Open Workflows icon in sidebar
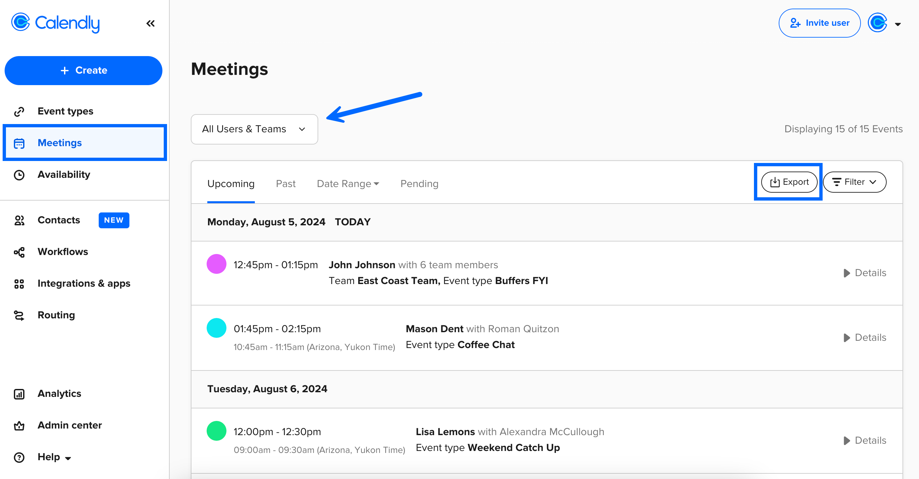The height and width of the screenshot is (479, 919). click(19, 252)
